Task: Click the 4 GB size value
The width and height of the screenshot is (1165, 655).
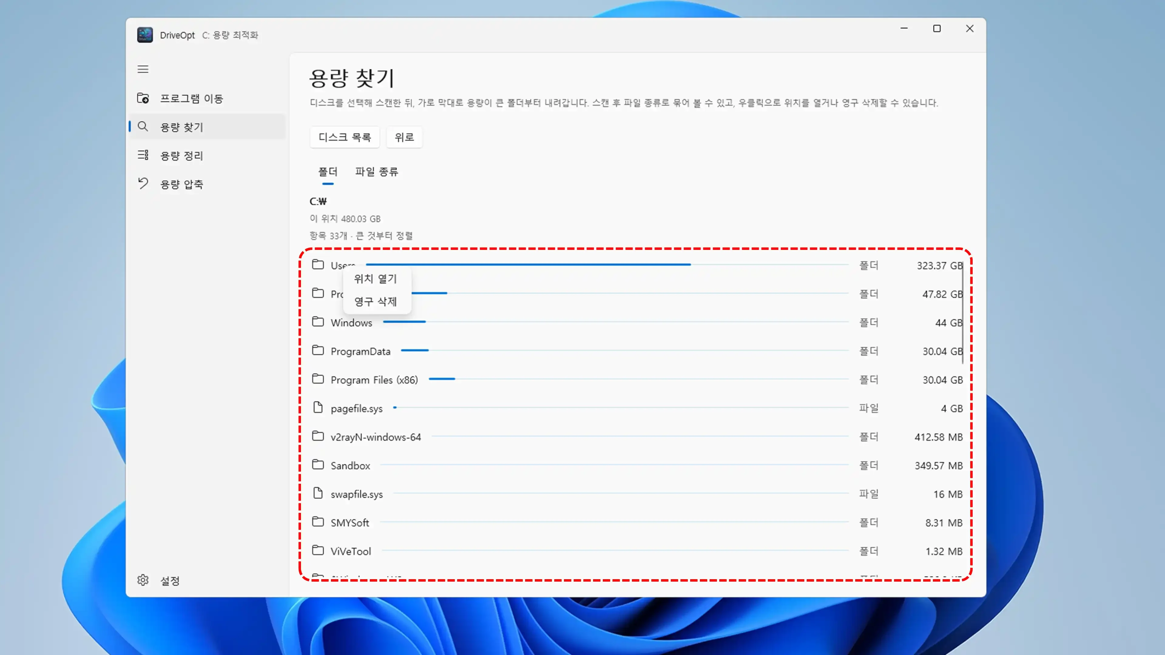Action: (951, 408)
